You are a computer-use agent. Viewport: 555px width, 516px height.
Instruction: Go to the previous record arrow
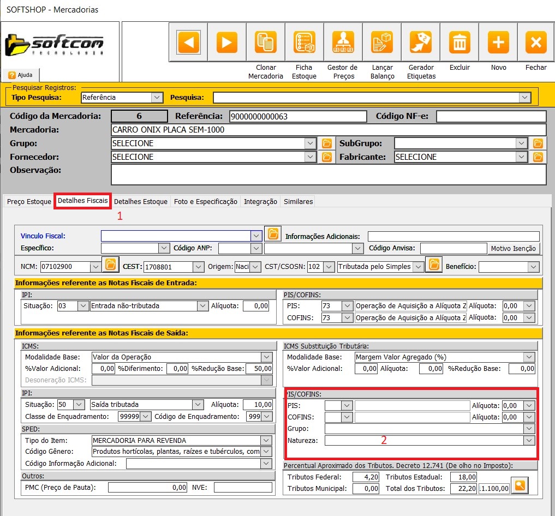click(x=189, y=42)
